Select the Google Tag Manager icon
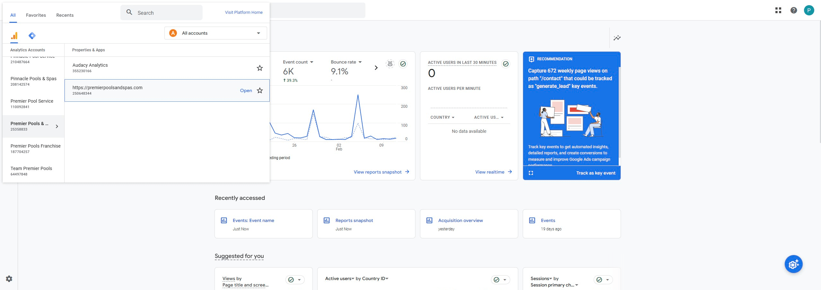Viewport: 821px width, 290px height. (x=32, y=36)
